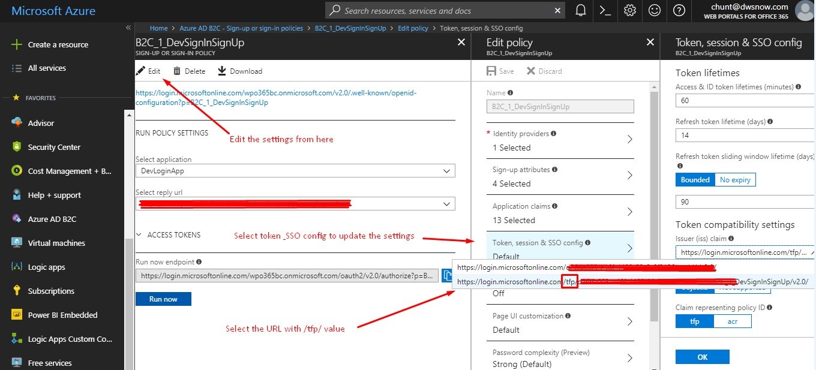Viewport: 816px width, 370px height.
Task: Open the Select reply url dropdown
Action: [295, 204]
